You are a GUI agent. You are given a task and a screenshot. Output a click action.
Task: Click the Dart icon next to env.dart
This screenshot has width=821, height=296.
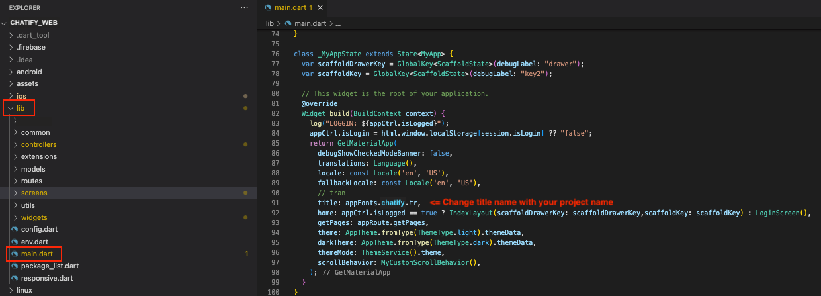[x=15, y=241]
